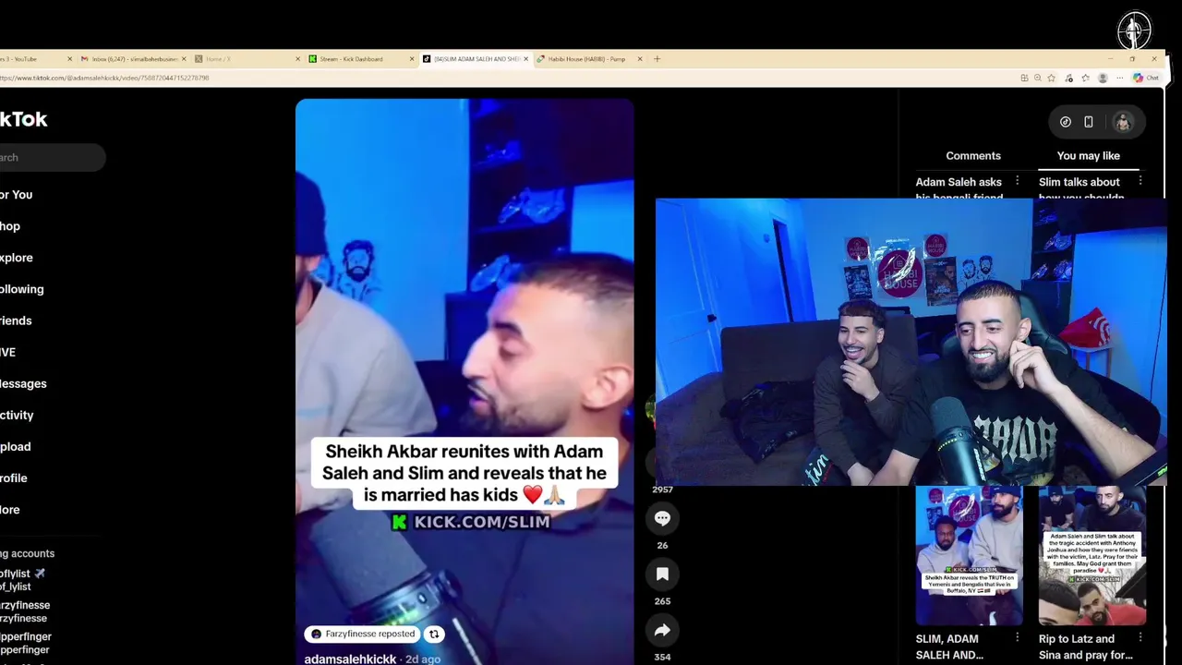
Task: Close the Gmail Inbox tab
Action: click(x=184, y=59)
